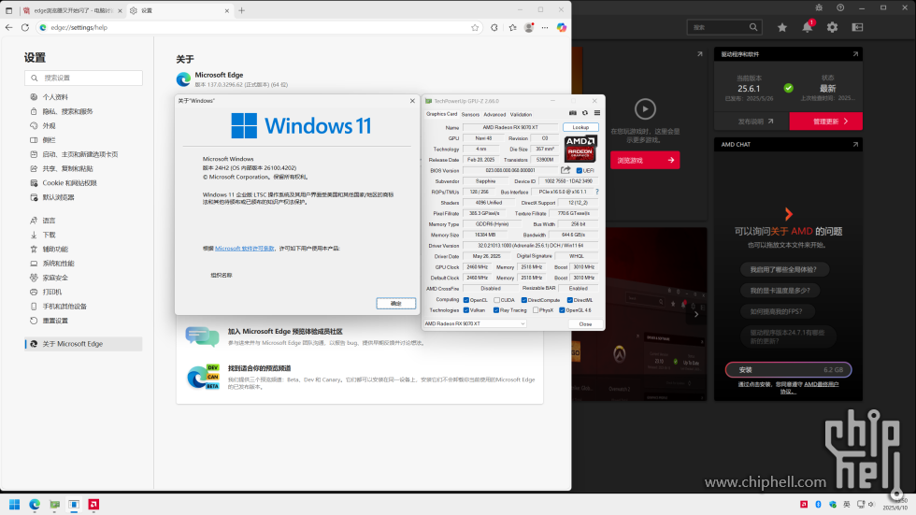Click carousel next arrow in AMD Software
Image resolution: width=916 pixels, height=515 pixels.
(x=695, y=314)
